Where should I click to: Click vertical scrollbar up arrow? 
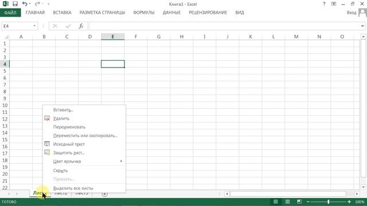coord(363,37)
